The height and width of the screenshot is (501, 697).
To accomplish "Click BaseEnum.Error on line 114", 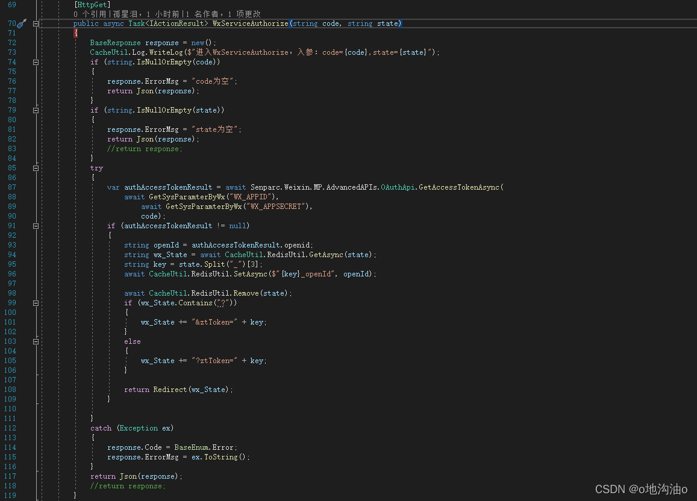I will 204,447.
